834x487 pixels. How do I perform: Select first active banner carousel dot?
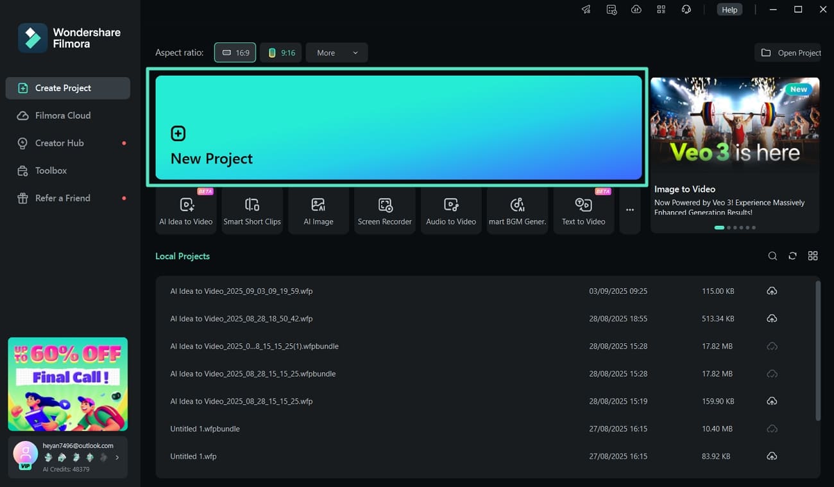pyautogui.click(x=719, y=227)
